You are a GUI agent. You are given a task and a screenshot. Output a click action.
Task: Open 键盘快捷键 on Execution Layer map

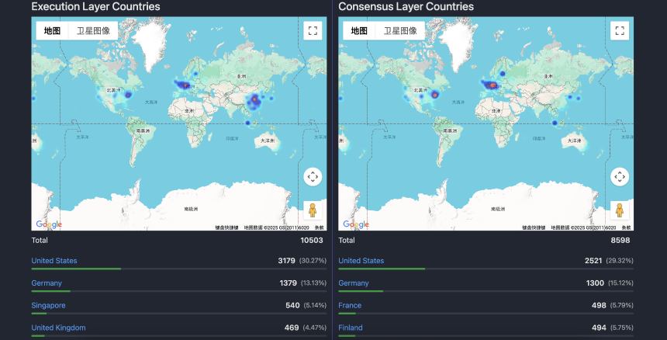227,227
